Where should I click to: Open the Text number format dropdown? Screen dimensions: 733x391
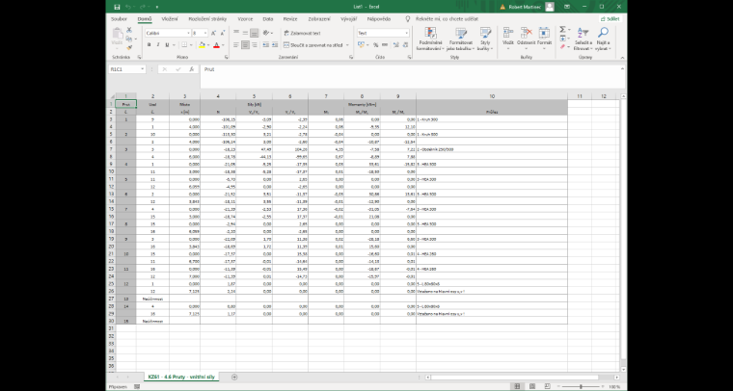[407, 33]
